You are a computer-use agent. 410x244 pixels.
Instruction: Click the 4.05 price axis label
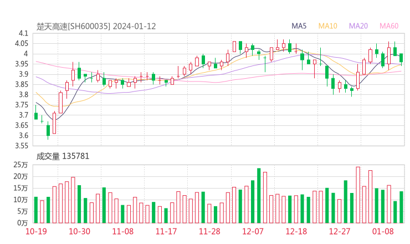[22, 43]
